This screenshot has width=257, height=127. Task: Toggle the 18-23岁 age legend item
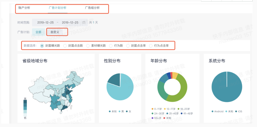point(183,109)
